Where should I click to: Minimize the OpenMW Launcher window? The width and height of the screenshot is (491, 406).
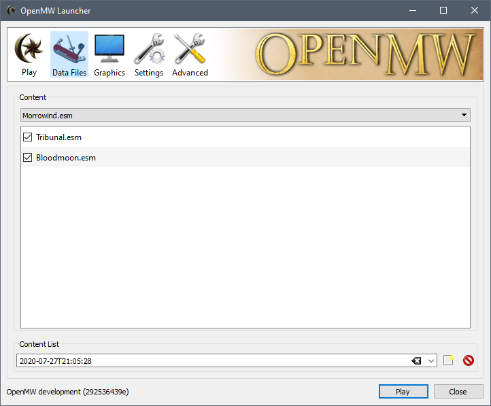tap(412, 10)
